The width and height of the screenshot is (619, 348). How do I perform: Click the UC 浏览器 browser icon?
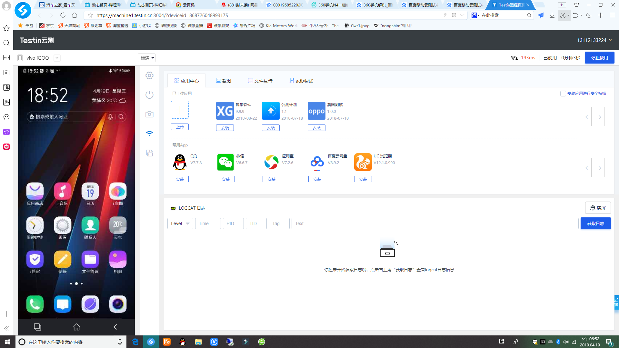(363, 162)
